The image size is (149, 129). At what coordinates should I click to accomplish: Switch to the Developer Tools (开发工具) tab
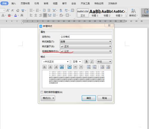click(x=85, y=4)
